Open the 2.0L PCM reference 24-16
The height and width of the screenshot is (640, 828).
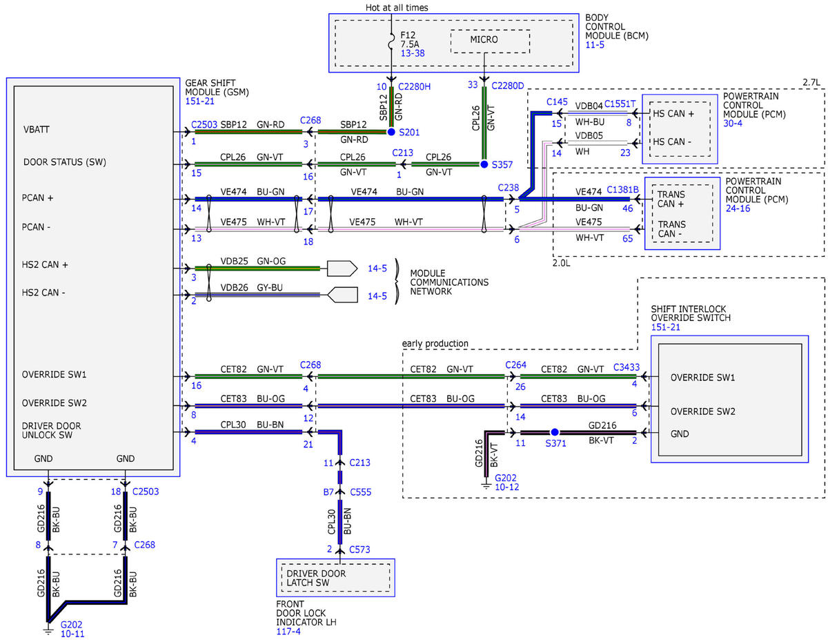pyautogui.click(x=737, y=206)
